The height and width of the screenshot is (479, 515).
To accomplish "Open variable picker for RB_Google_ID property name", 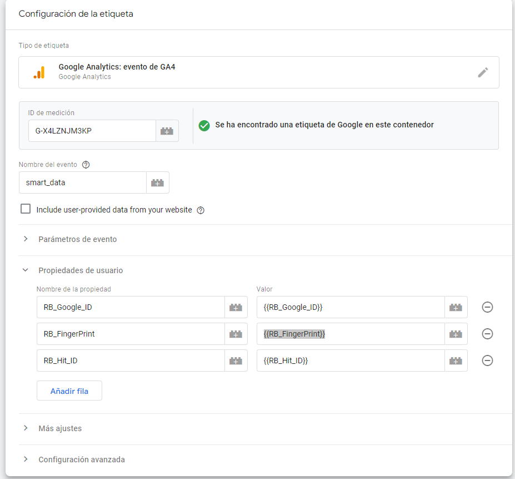I will 236,307.
